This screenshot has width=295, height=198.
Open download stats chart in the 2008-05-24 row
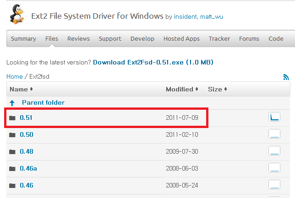(x=274, y=185)
